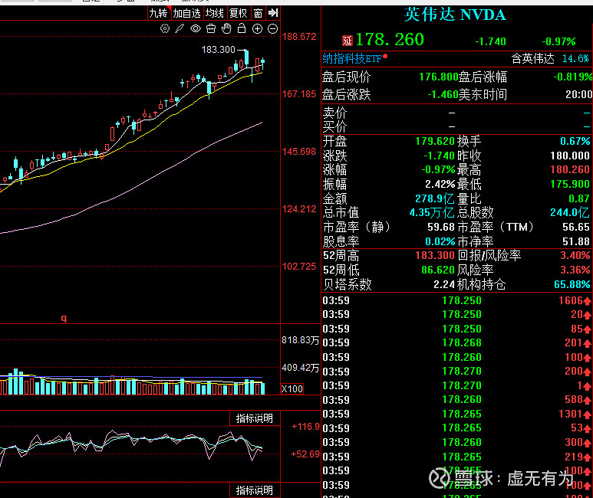Click the 机构持仓 value 65.88%
Image resolution: width=593 pixels, height=498 pixels.
[x=572, y=284]
